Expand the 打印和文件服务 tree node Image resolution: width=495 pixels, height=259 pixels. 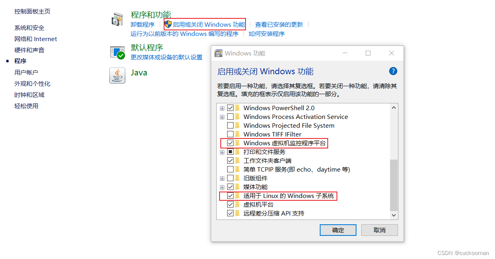pyautogui.click(x=222, y=152)
